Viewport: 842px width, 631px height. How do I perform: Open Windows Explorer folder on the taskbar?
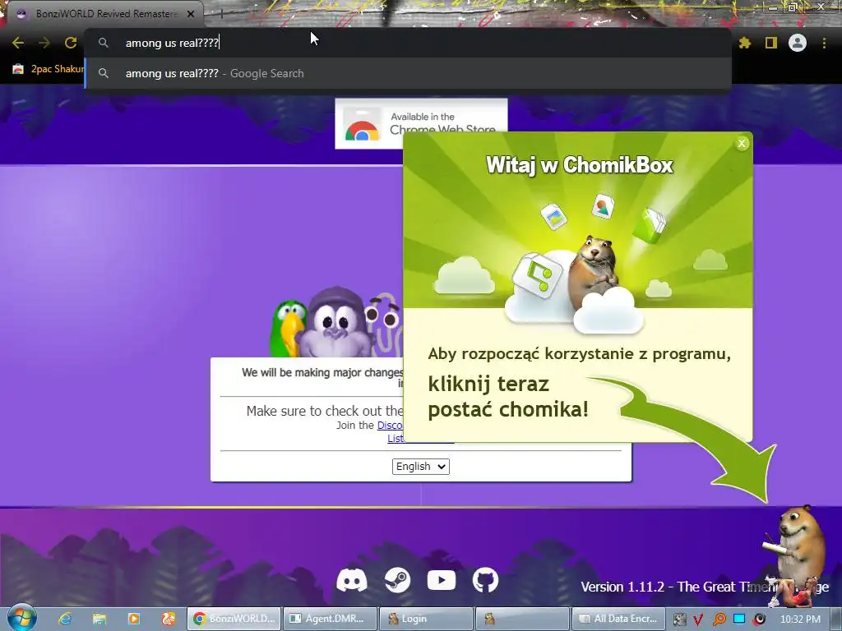pyautogui.click(x=99, y=619)
